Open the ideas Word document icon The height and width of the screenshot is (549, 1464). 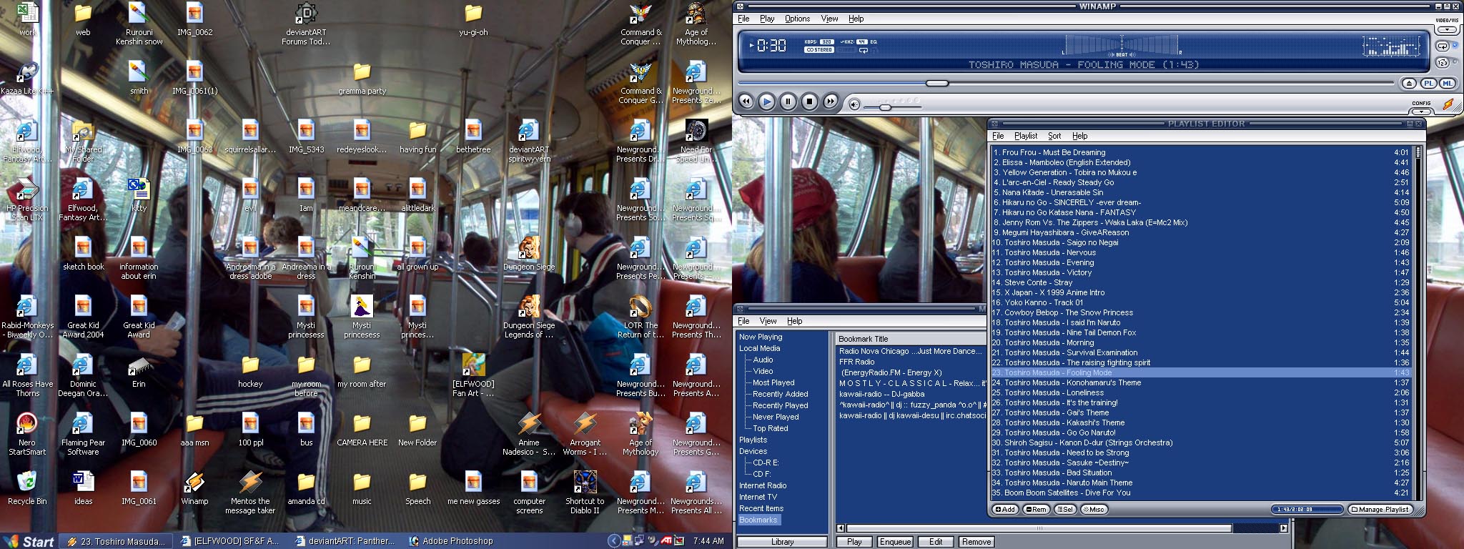[83, 489]
